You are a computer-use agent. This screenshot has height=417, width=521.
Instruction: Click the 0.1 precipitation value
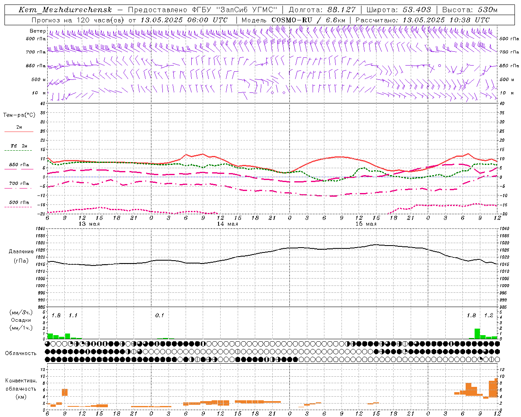pos(160,316)
